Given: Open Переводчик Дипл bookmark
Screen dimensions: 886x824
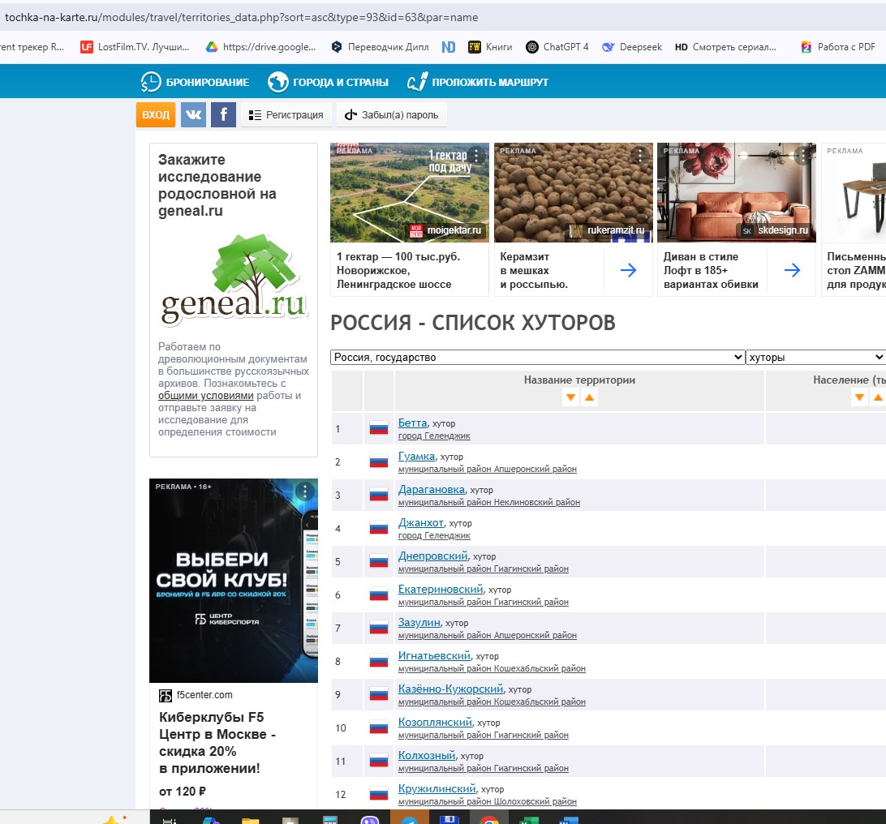Looking at the screenshot, I should click(380, 47).
